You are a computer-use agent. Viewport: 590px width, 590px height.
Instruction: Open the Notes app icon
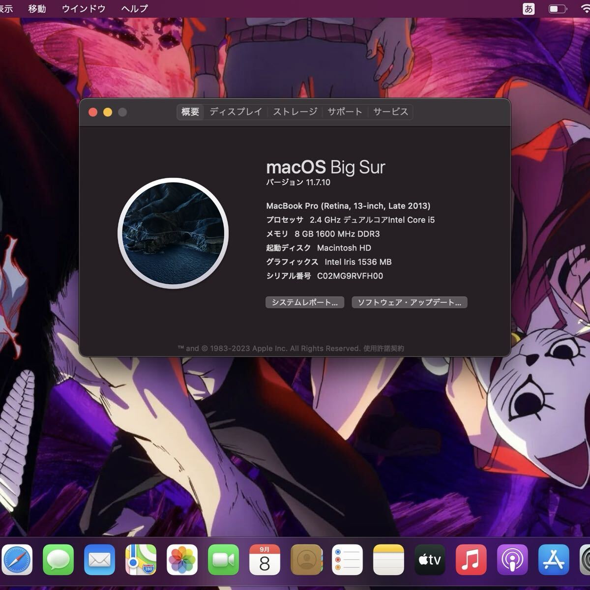pos(388,560)
